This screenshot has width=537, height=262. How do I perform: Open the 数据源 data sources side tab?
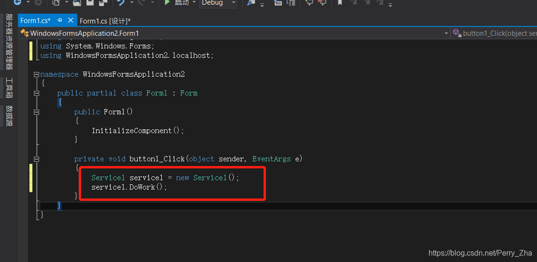point(9,116)
